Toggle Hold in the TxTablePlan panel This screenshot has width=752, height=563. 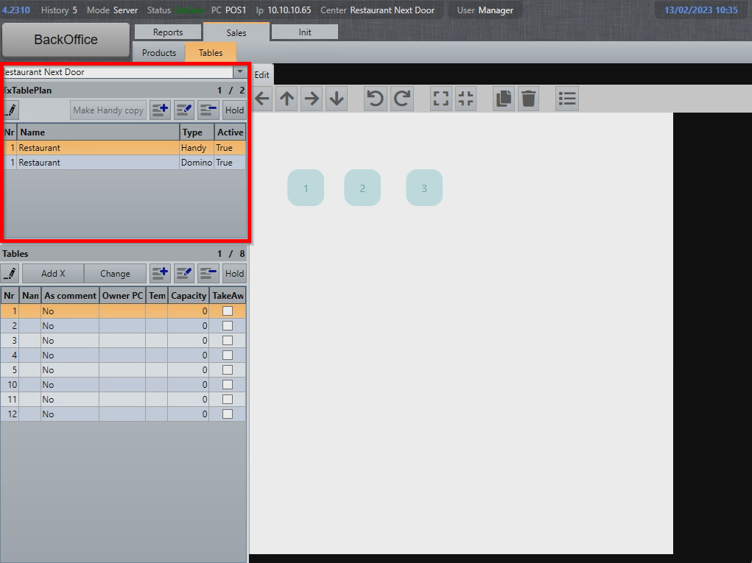click(x=234, y=110)
